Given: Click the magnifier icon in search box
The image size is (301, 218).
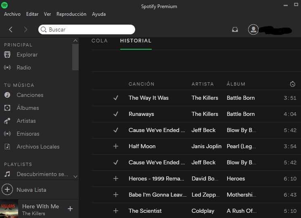Looking at the screenshot, I should [x=44, y=29].
